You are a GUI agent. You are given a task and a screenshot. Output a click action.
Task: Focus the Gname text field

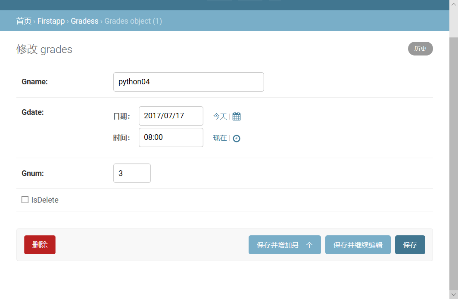click(189, 82)
